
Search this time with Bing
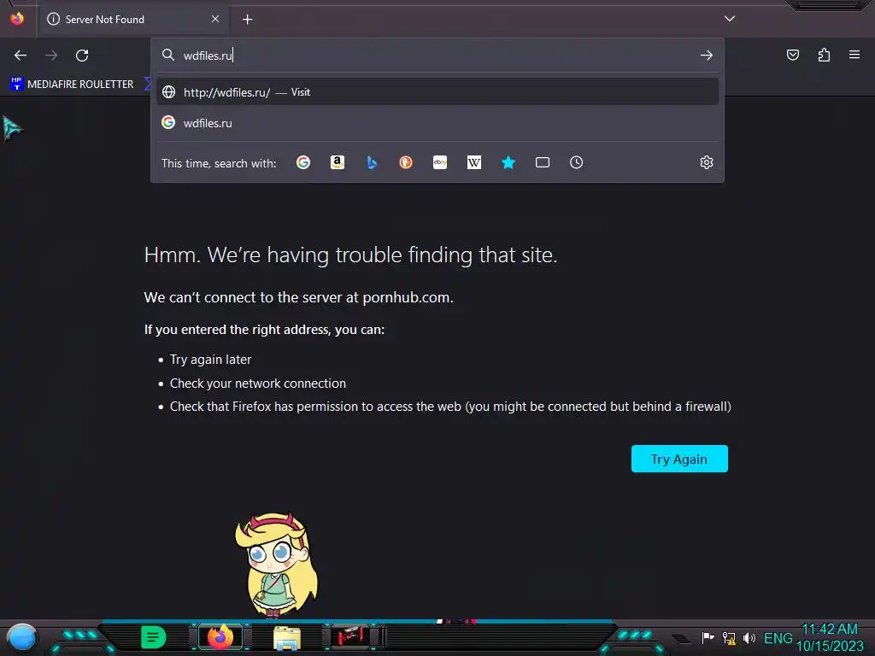[372, 162]
